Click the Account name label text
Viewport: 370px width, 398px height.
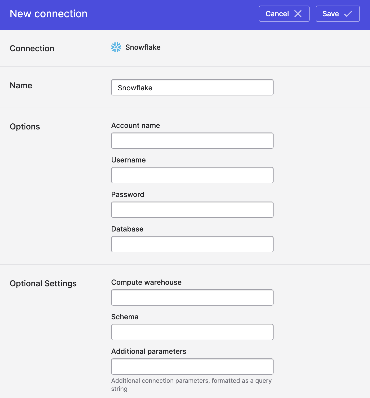pyautogui.click(x=136, y=125)
